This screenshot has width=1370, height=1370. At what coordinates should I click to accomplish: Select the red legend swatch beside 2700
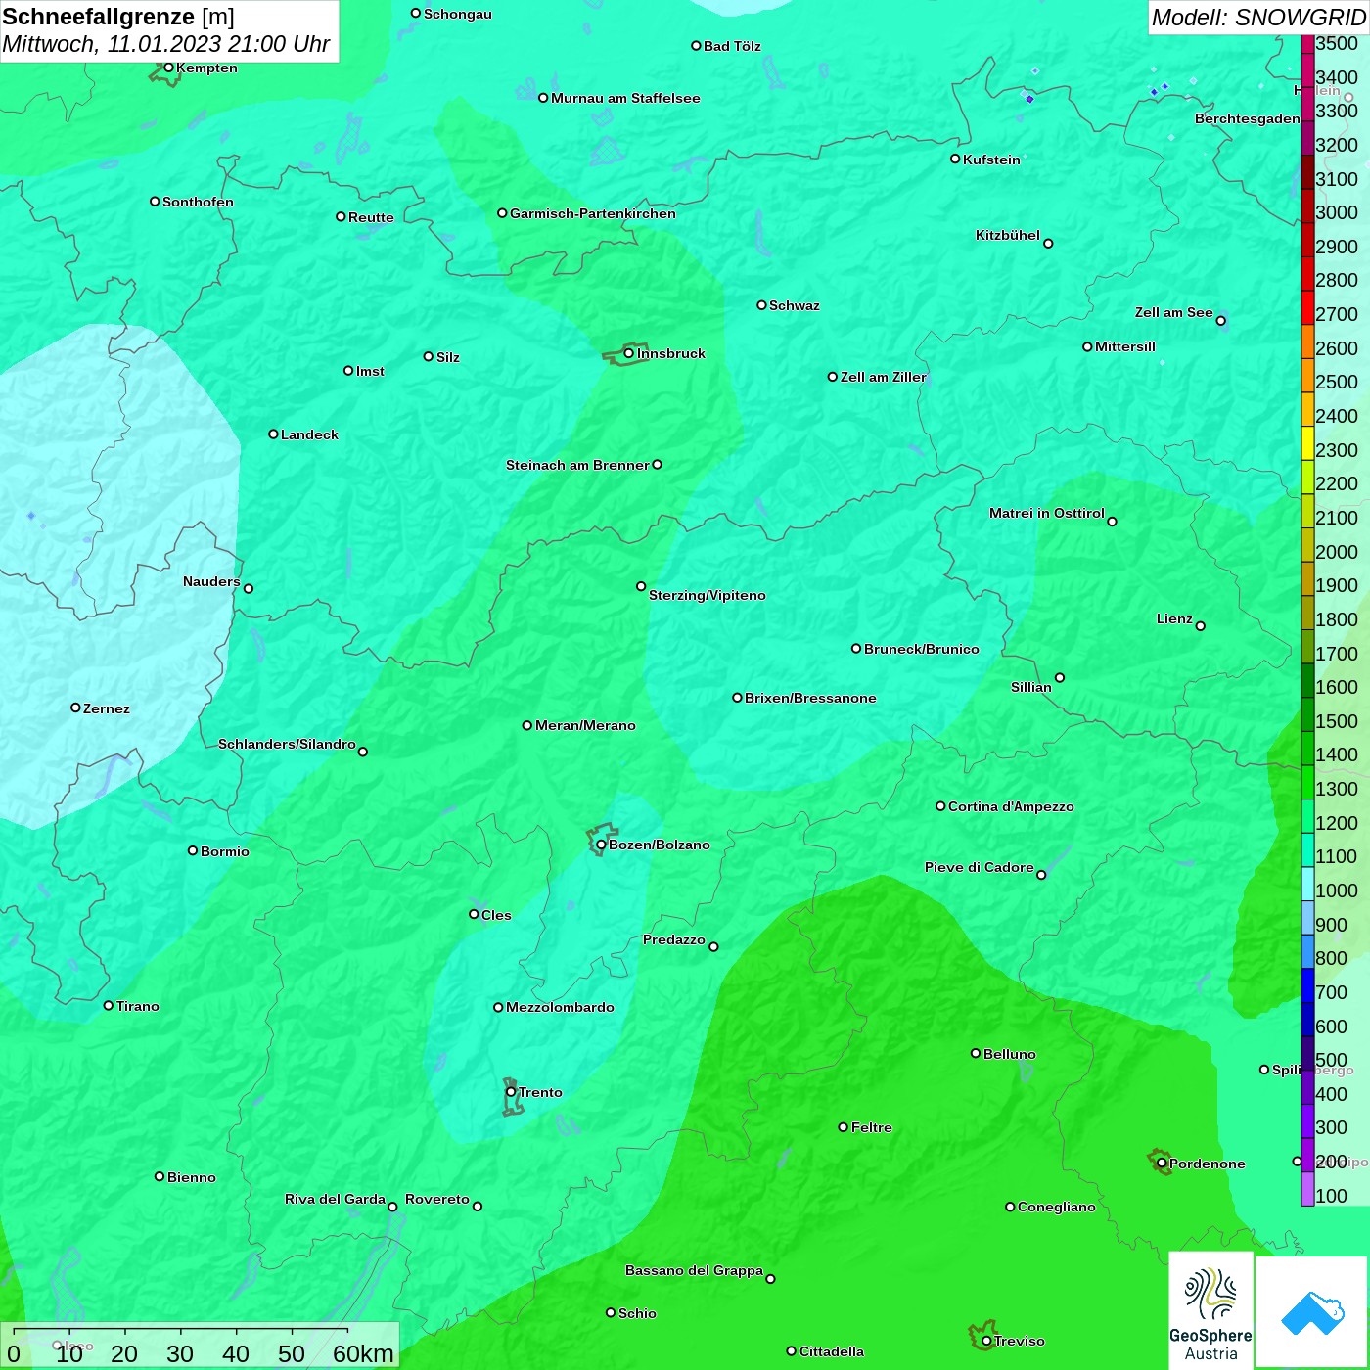[x=1307, y=308]
